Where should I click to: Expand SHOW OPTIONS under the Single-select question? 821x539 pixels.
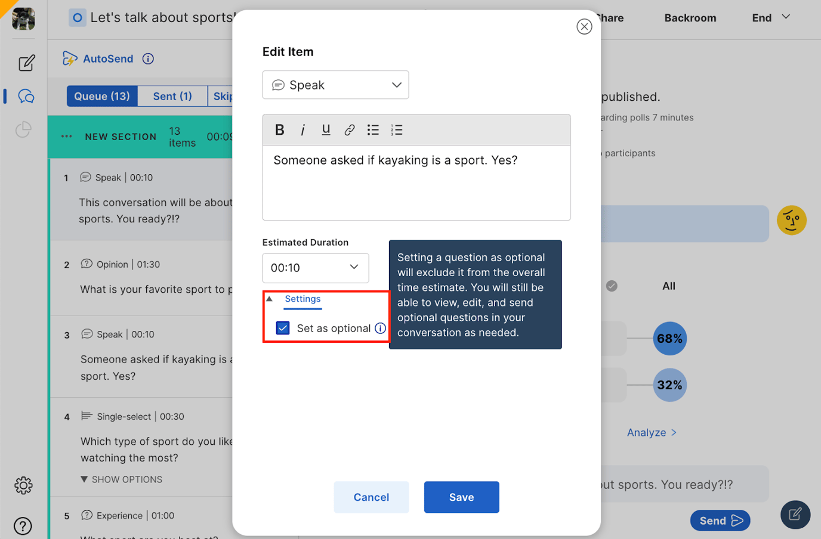click(121, 479)
